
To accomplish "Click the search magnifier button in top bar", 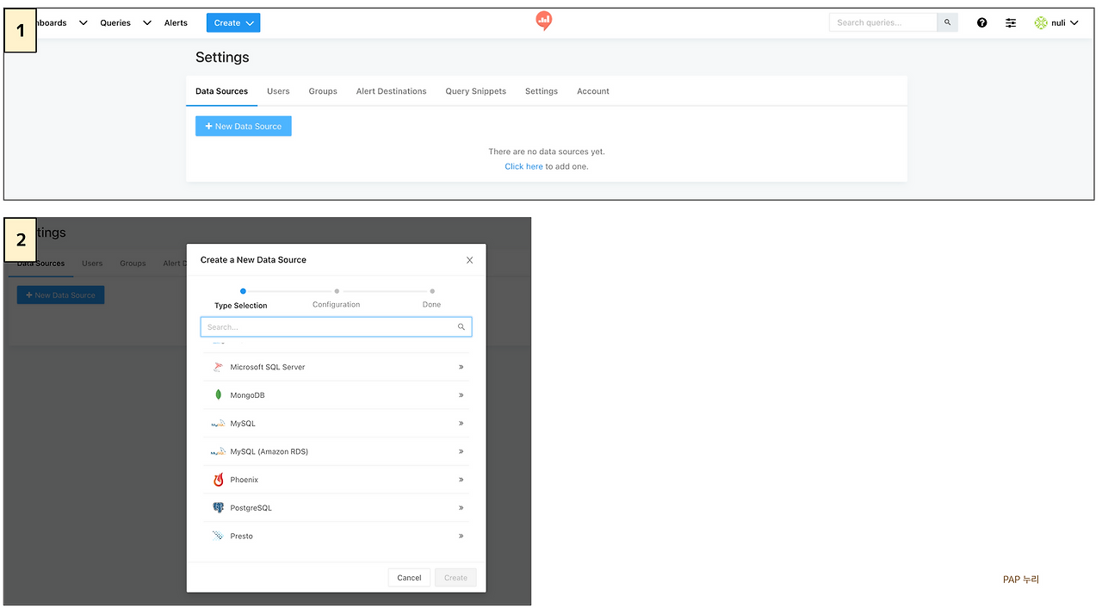I will pyautogui.click(x=948, y=23).
